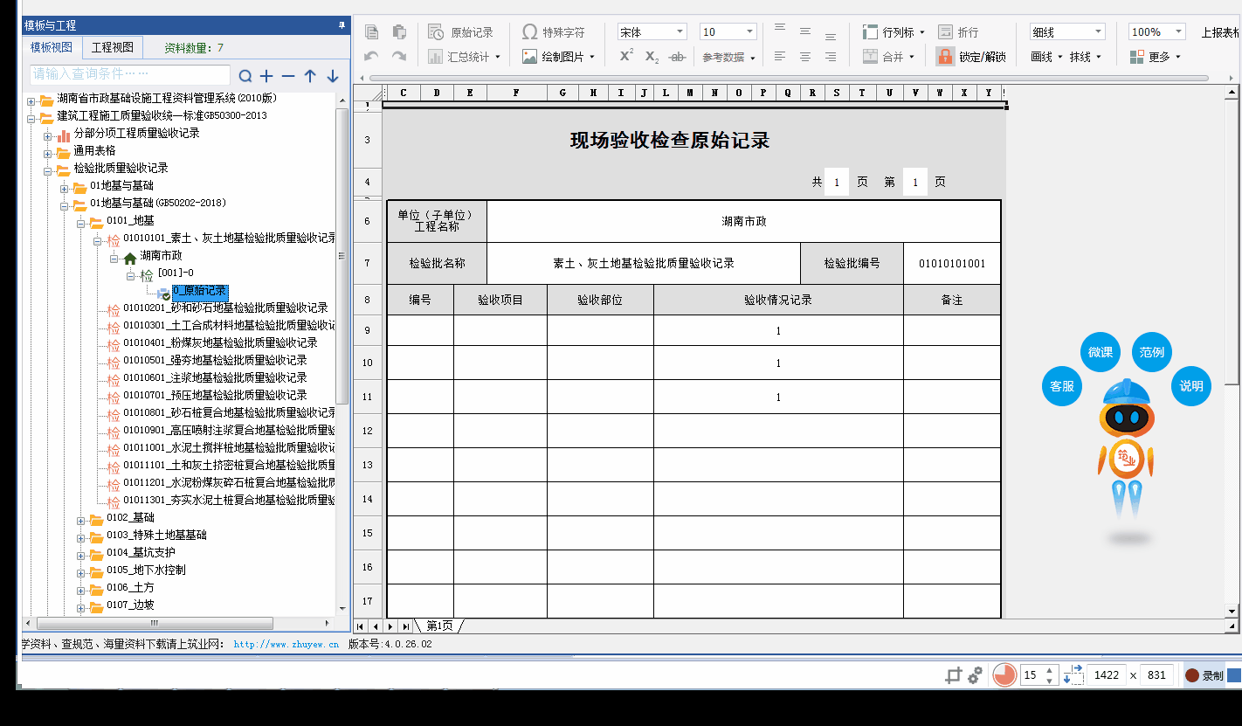The height and width of the screenshot is (726, 1242).
Task: Switch to the 工程视图 tab
Action: 113,47
